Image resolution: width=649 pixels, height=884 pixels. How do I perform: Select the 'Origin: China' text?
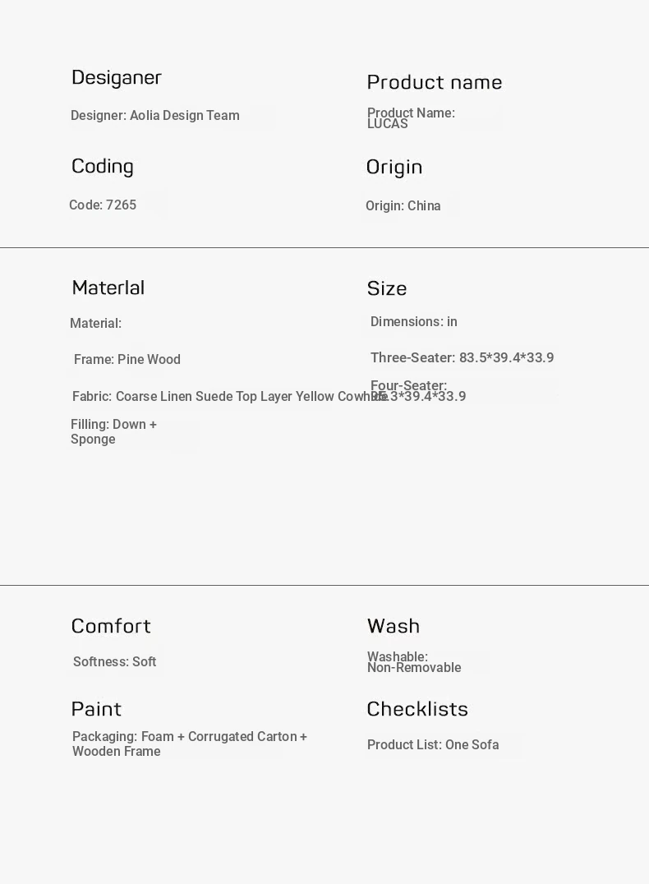[x=403, y=206]
